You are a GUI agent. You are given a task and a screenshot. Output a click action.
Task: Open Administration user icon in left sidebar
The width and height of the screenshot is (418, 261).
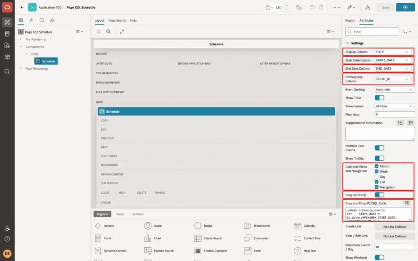click(7, 228)
